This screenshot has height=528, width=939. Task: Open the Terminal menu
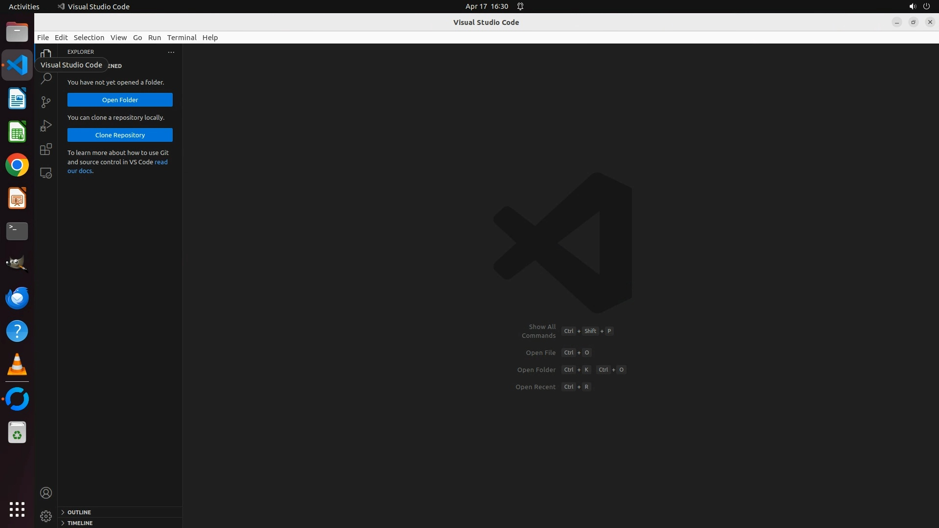tap(181, 38)
